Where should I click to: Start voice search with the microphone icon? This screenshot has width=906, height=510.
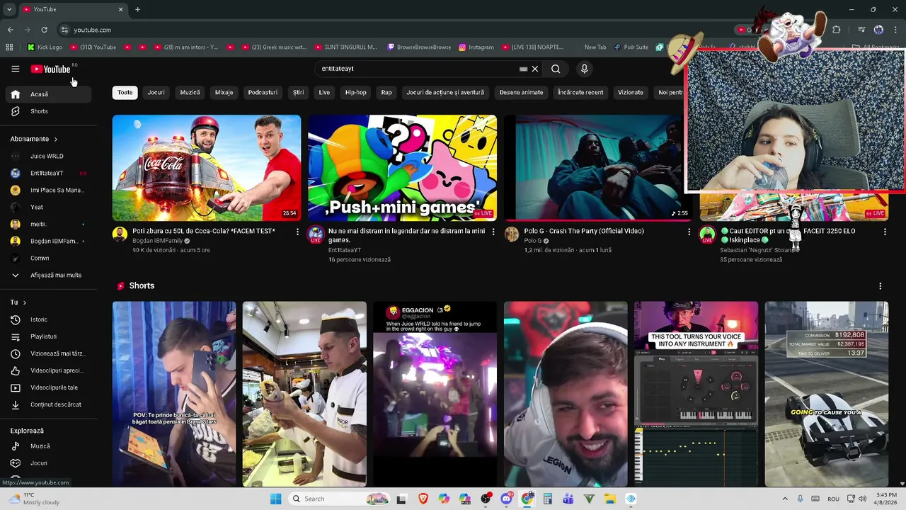(584, 69)
